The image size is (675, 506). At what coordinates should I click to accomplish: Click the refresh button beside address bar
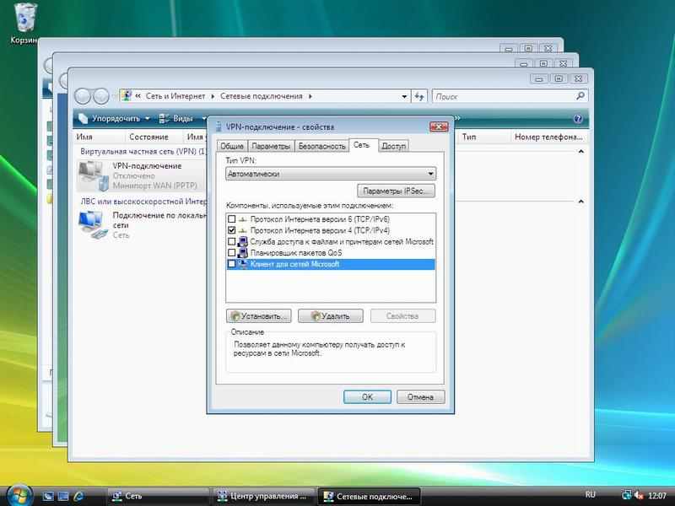point(418,96)
